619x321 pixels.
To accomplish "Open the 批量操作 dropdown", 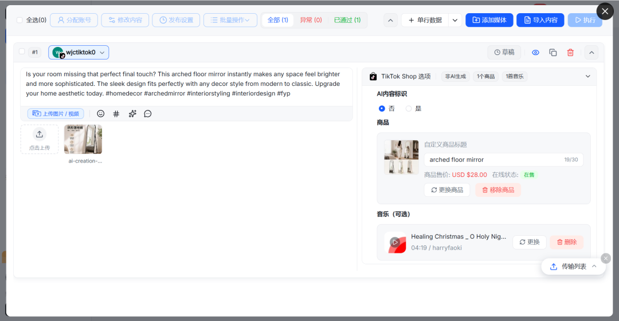I will tap(230, 20).
